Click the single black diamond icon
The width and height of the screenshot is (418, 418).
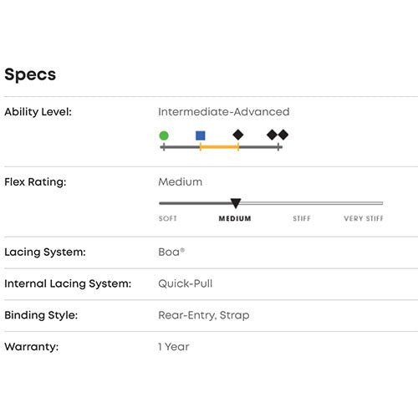pyautogui.click(x=238, y=135)
